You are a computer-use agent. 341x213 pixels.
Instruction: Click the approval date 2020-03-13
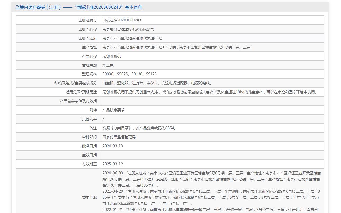(x=113, y=146)
